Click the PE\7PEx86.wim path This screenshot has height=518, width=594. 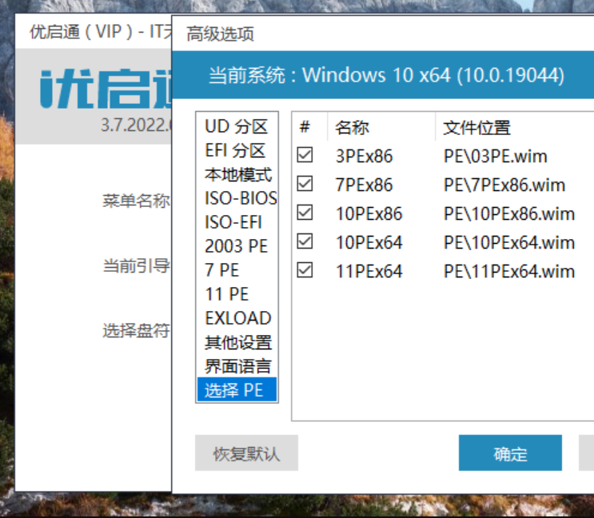[504, 185]
